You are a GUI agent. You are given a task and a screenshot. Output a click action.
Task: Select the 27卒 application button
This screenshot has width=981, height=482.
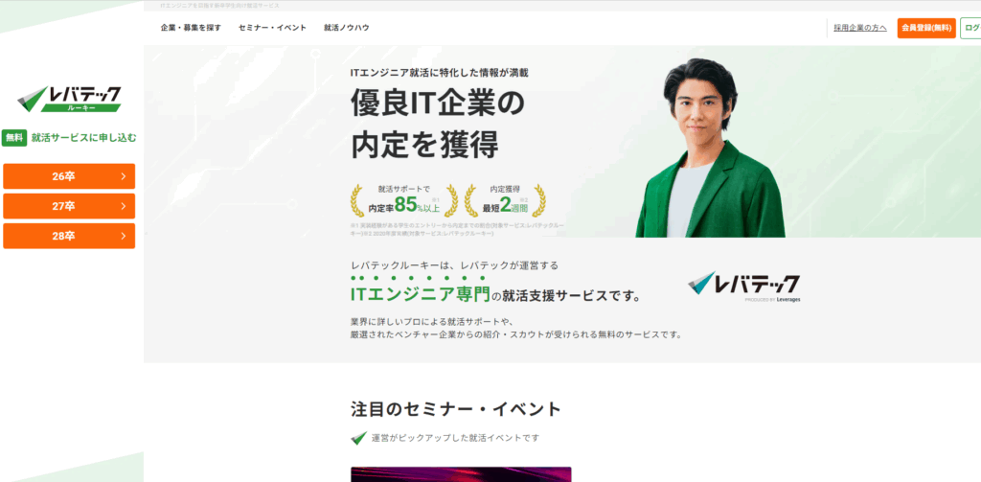pos(69,206)
